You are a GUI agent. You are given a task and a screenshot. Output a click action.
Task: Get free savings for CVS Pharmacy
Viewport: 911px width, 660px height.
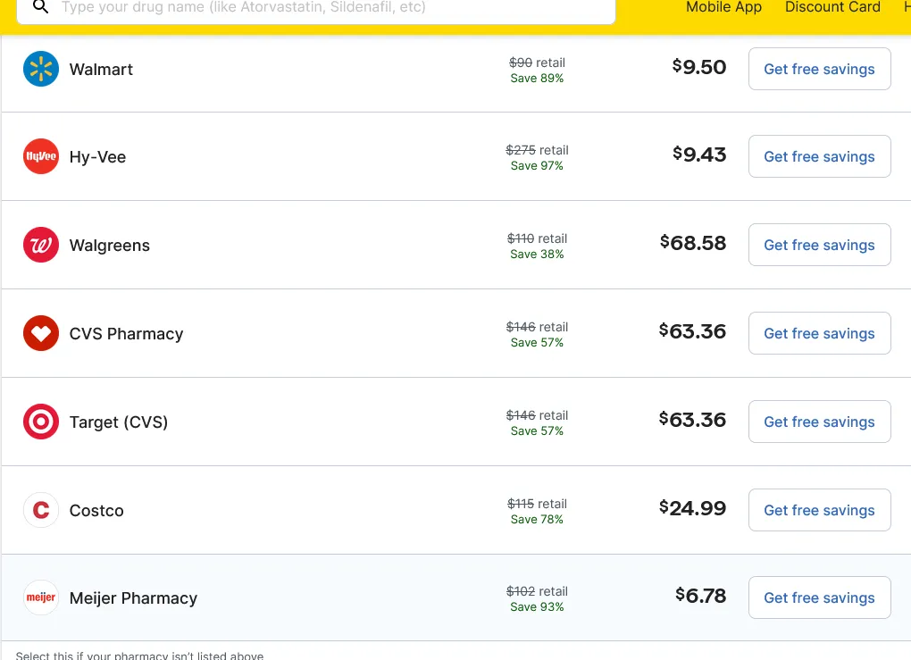819,334
